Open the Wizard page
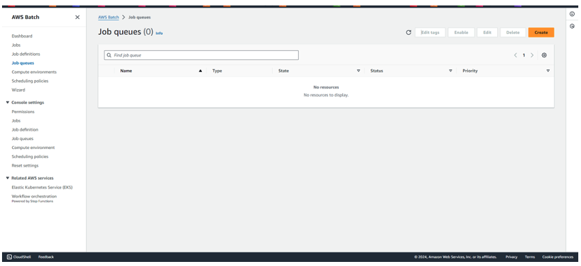Screen dimensions: 581x266 click(18, 90)
